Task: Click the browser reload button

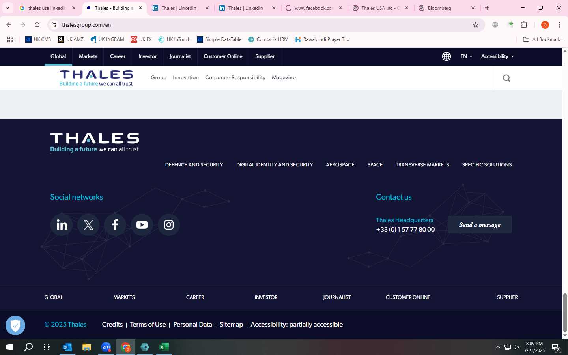Action: point(37,25)
